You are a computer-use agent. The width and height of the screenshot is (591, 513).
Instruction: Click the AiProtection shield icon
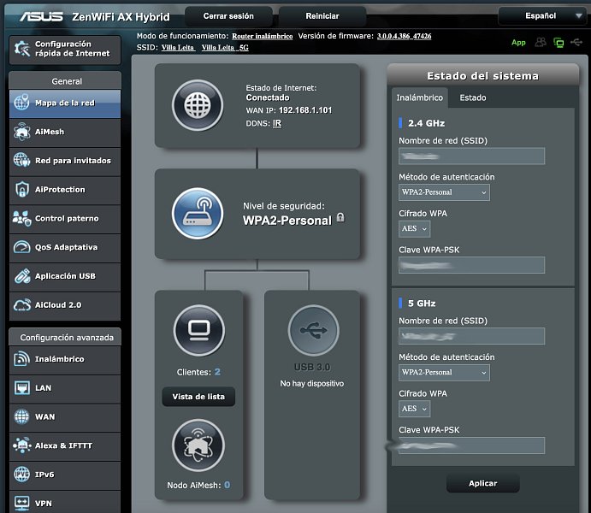click(x=22, y=189)
